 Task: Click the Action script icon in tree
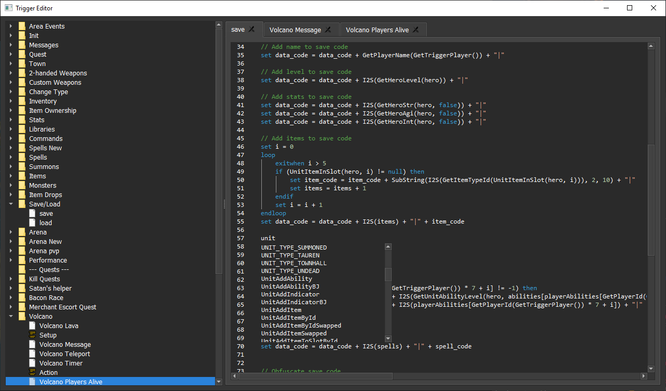[32, 373]
